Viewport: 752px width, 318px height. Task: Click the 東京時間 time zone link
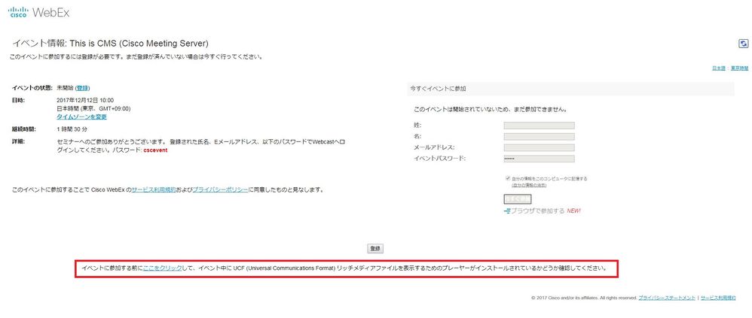coord(738,68)
